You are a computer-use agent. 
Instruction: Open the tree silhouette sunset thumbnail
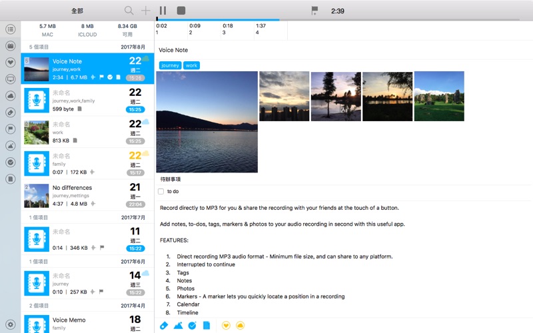click(x=336, y=96)
